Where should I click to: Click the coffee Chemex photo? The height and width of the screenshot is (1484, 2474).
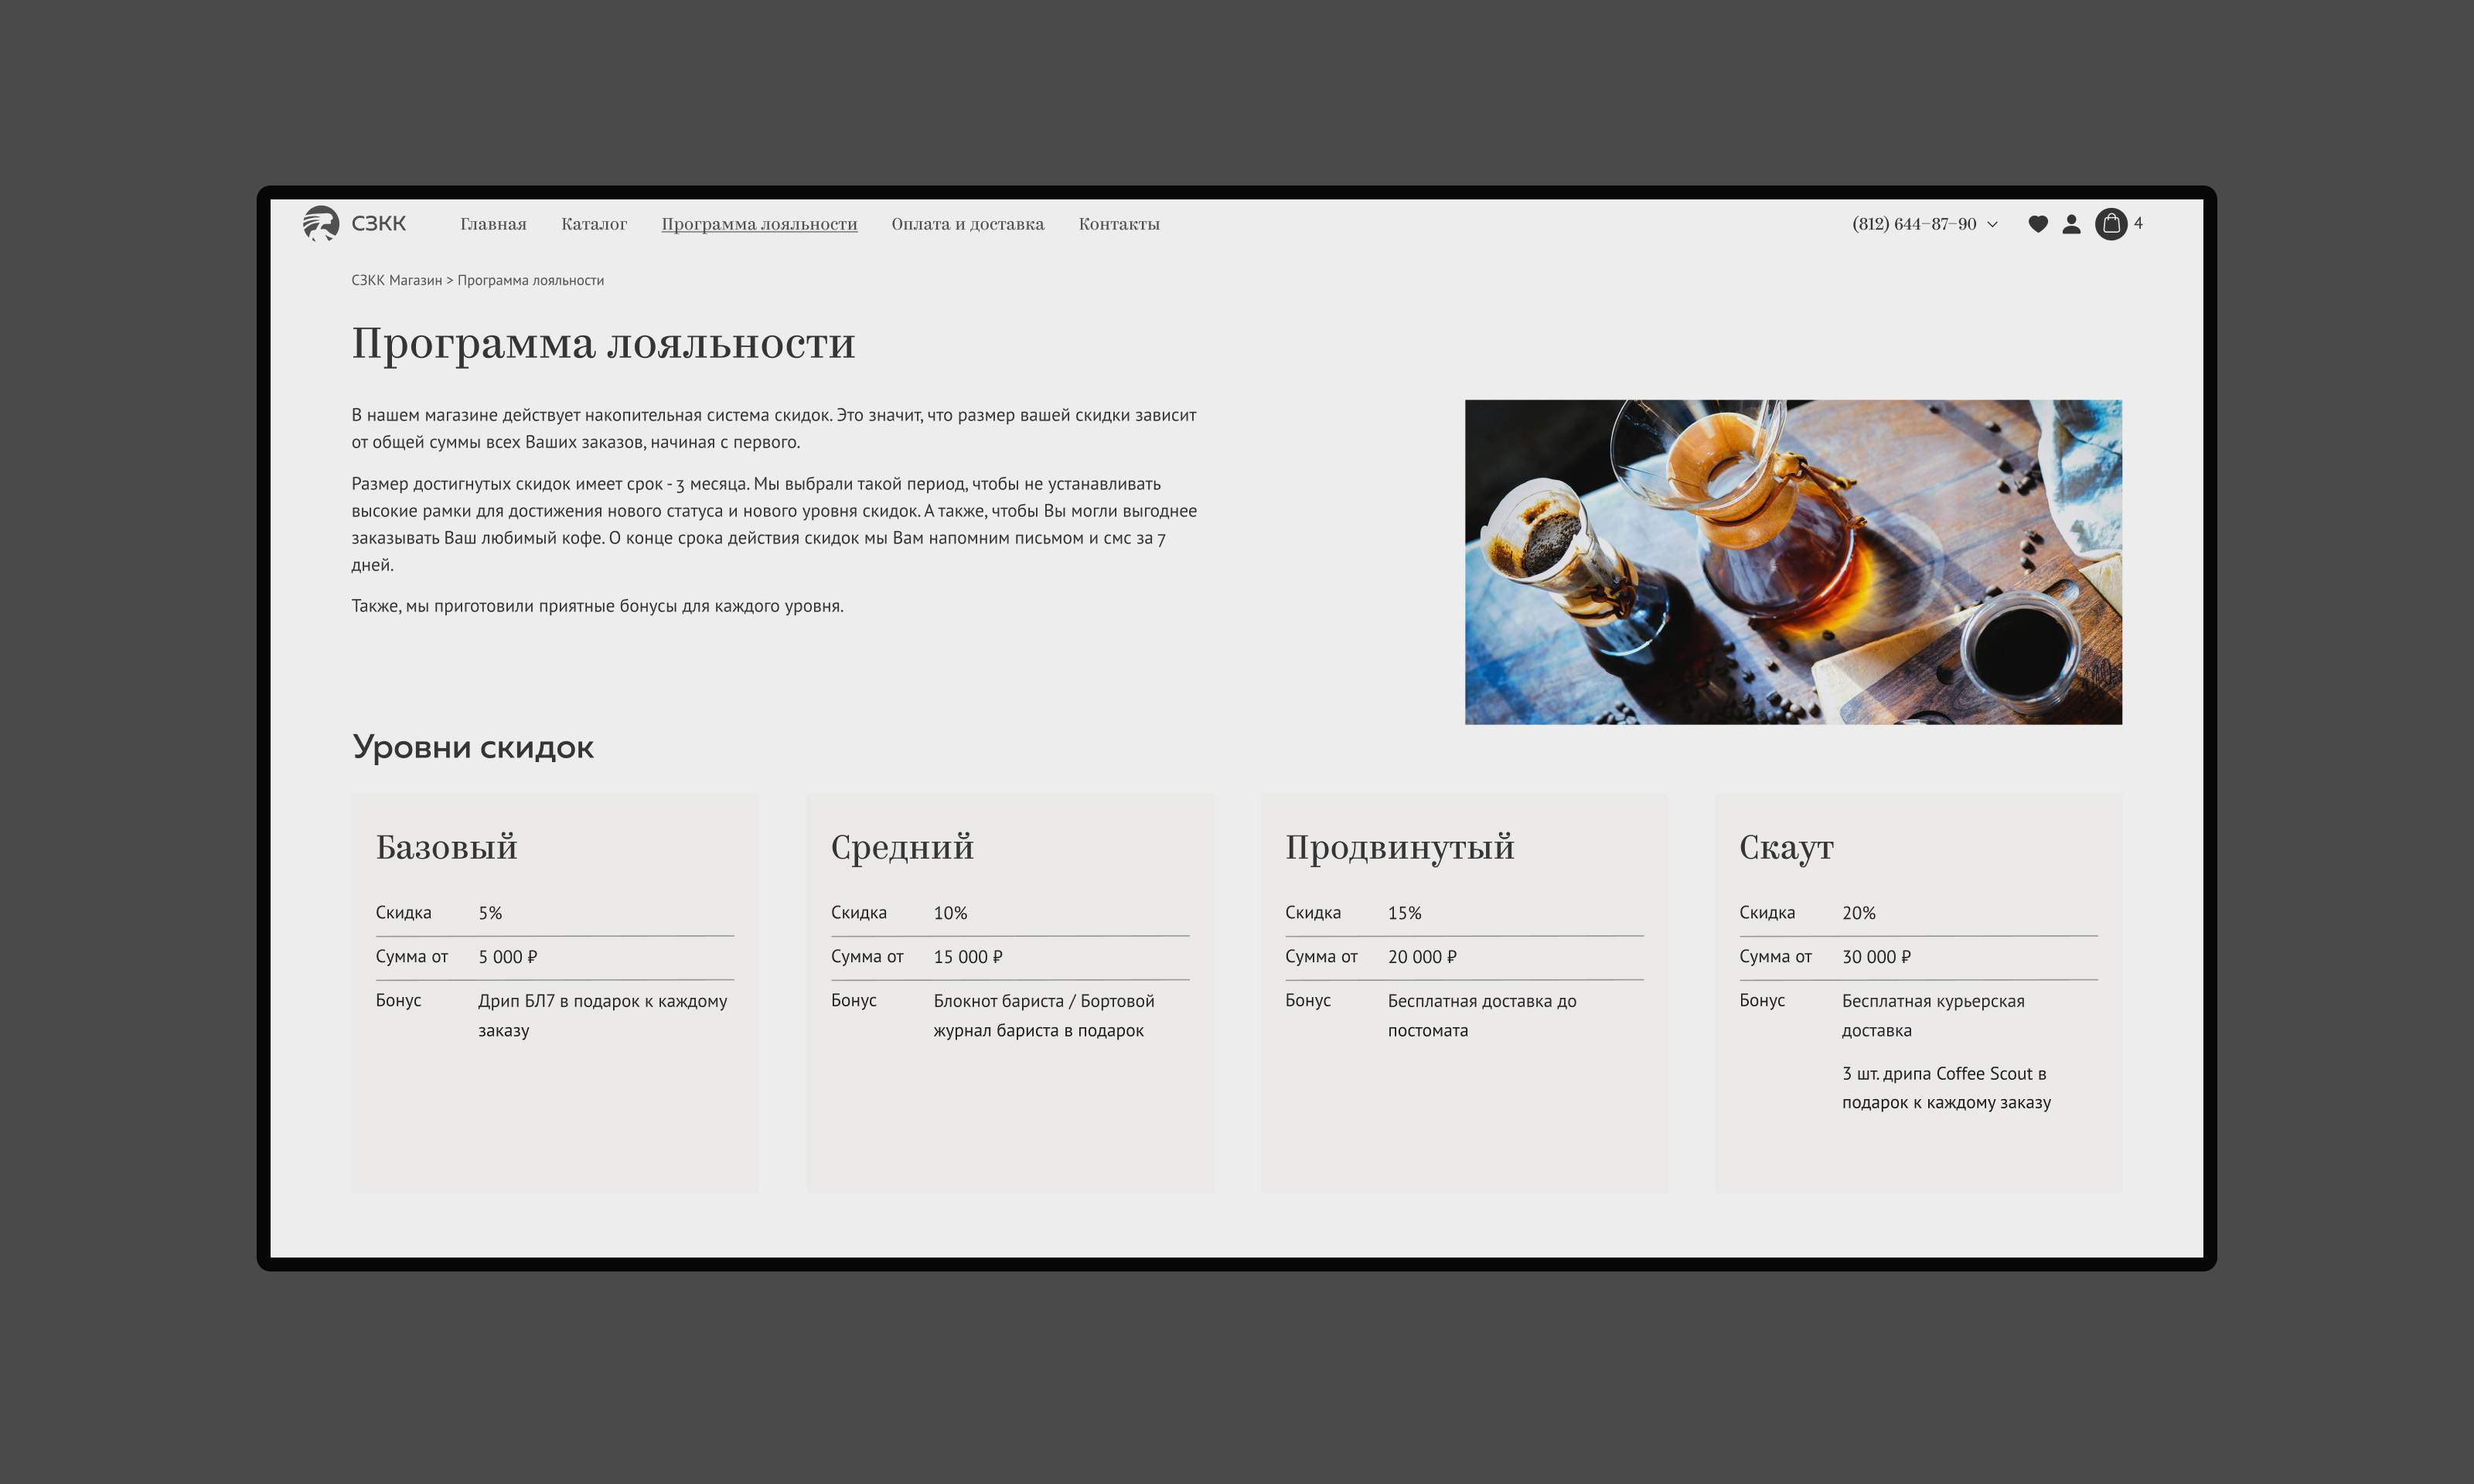[1792, 562]
